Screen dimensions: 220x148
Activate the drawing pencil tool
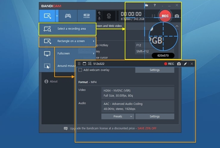click(185, 64)
